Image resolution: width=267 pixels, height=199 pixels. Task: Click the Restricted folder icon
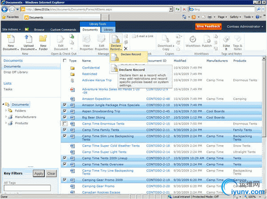(x=72, y=74)
